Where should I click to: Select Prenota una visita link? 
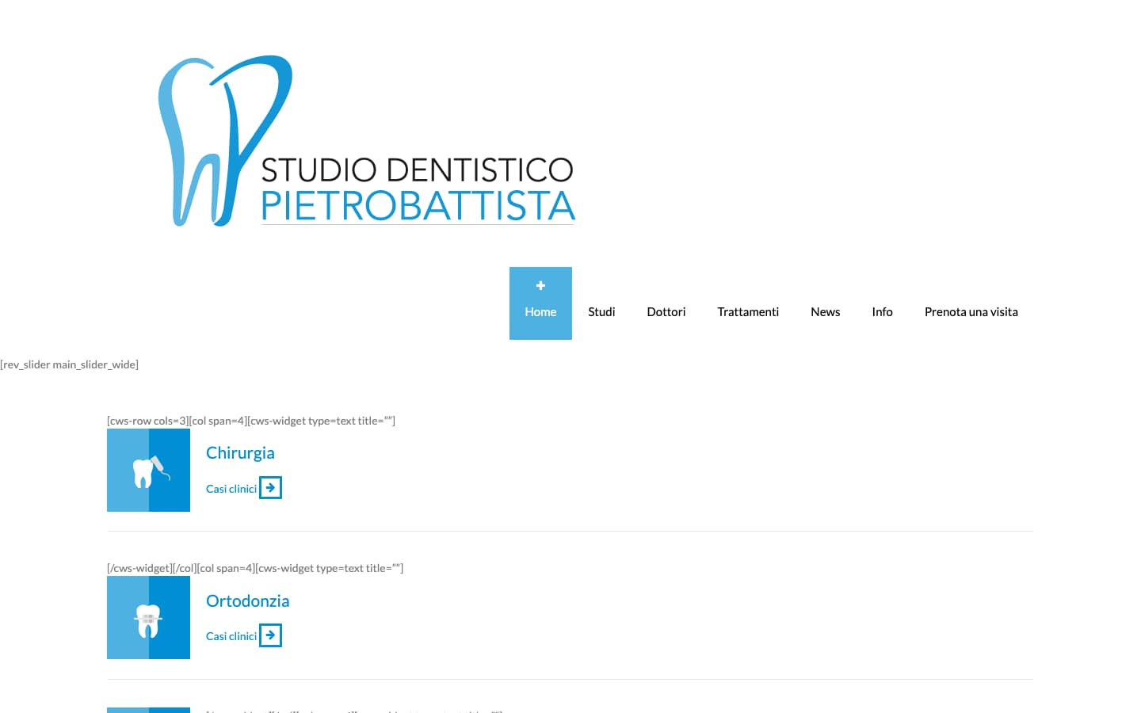[x=971, y=311]
